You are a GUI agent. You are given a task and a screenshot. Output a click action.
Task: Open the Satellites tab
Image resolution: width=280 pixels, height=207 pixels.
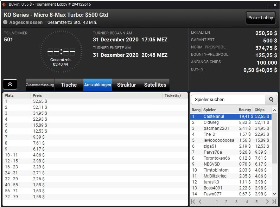tap(155, 85)
